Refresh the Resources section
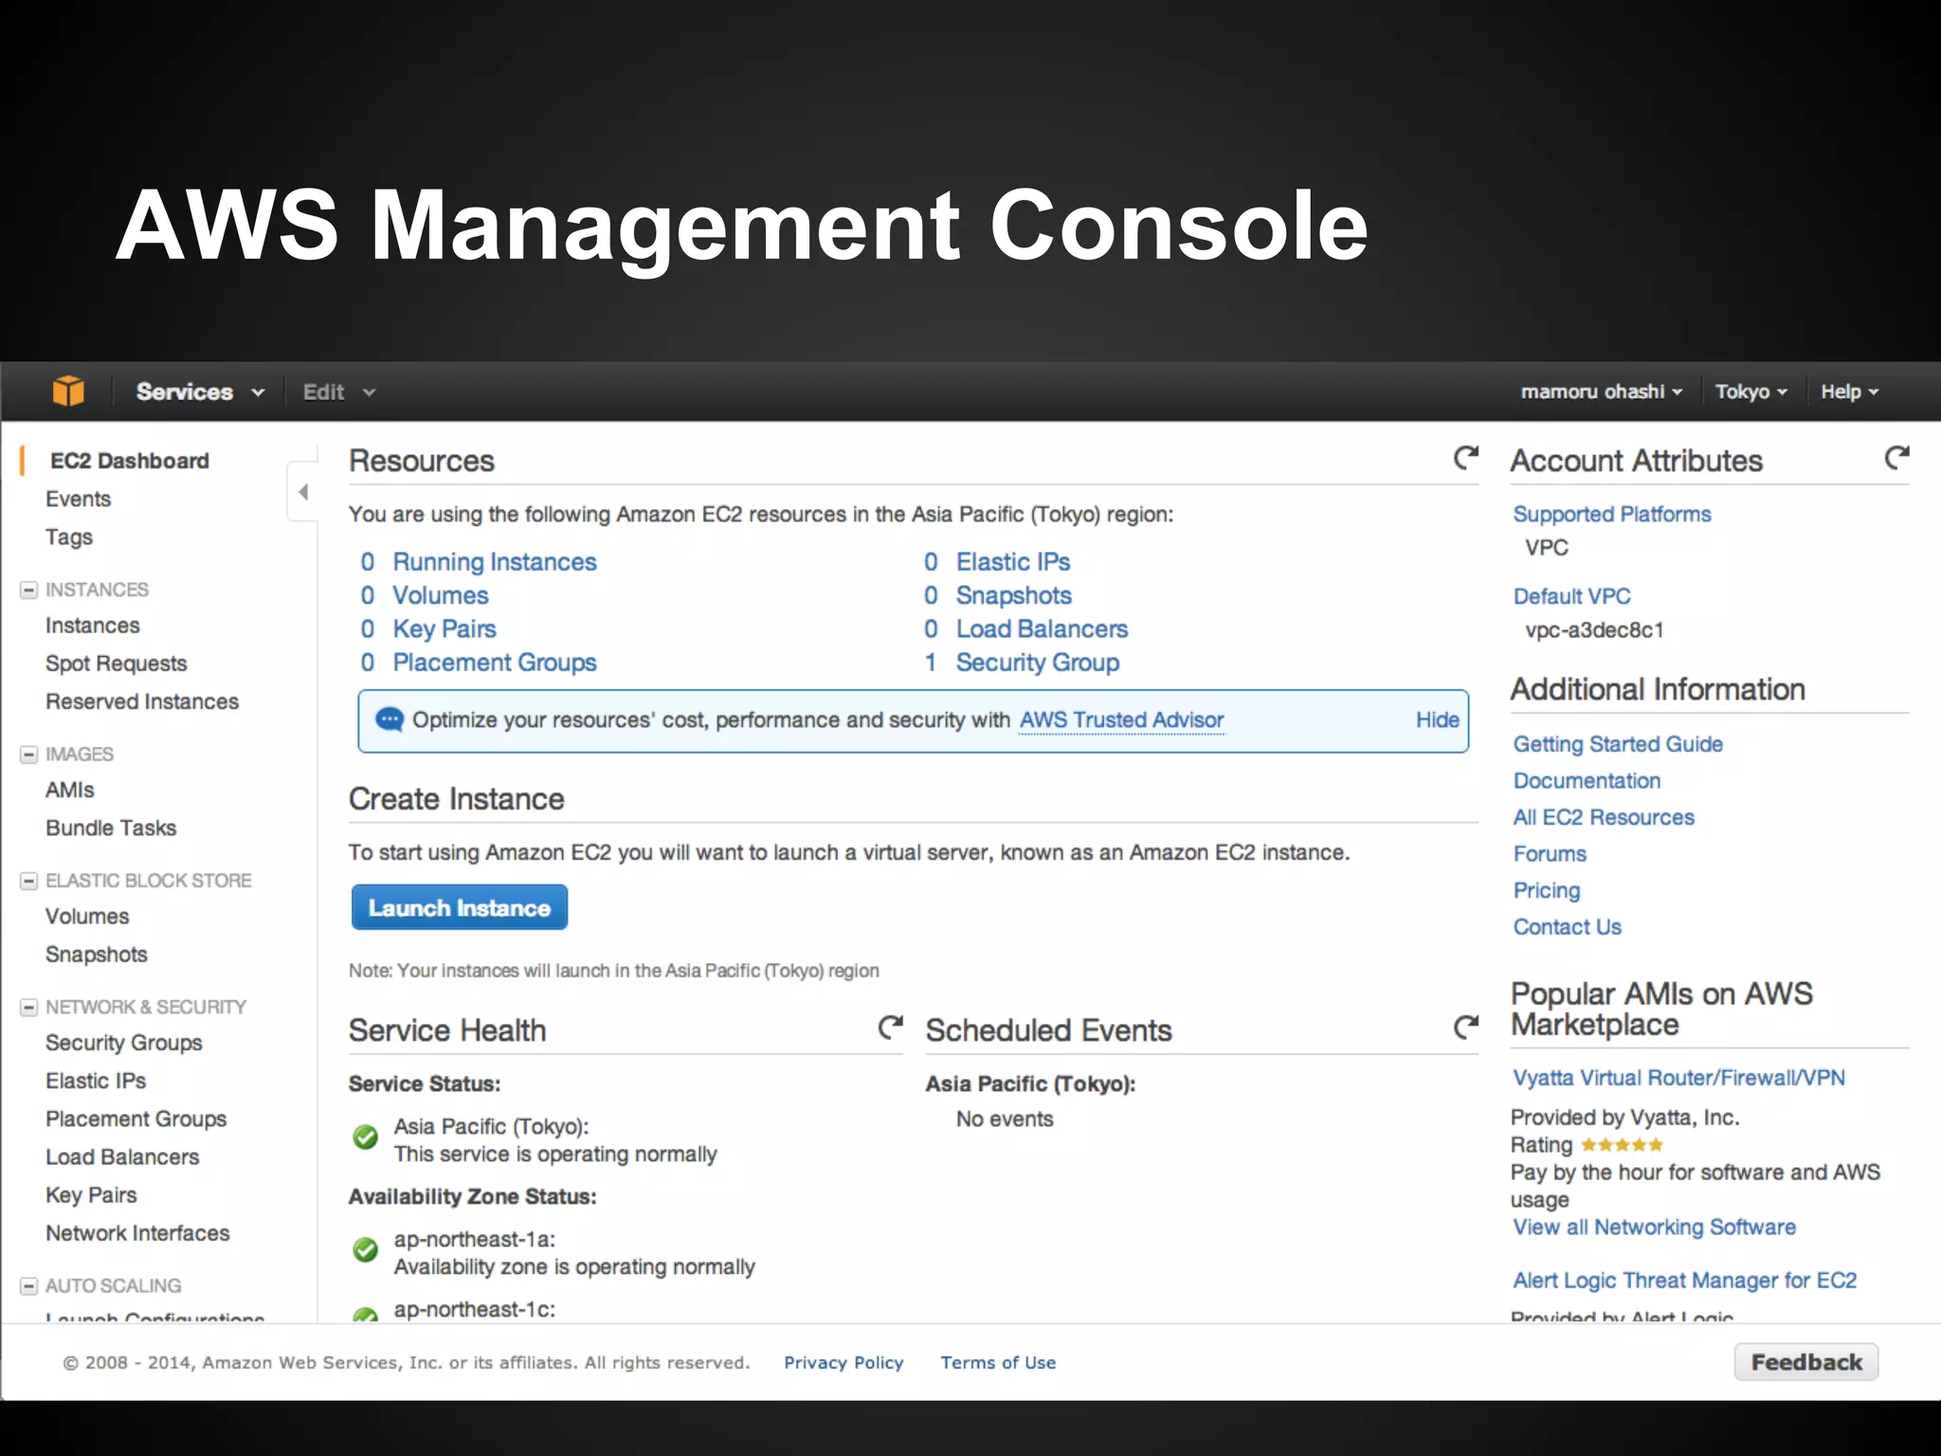 [x=1465, y=459]
